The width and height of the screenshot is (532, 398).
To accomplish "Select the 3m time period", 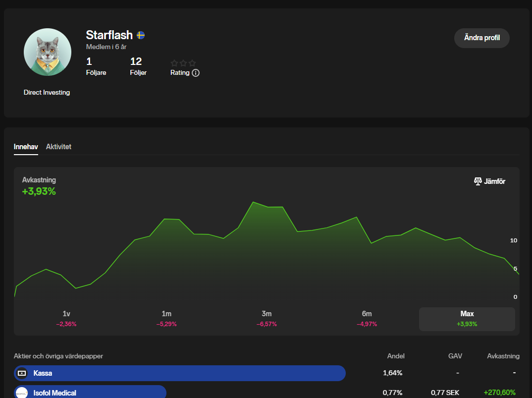I will 266,318.
